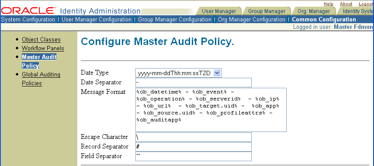The image size is (374, 166).
Task: Open Workflow Panels in sidebar
Action: pos(43,48)
